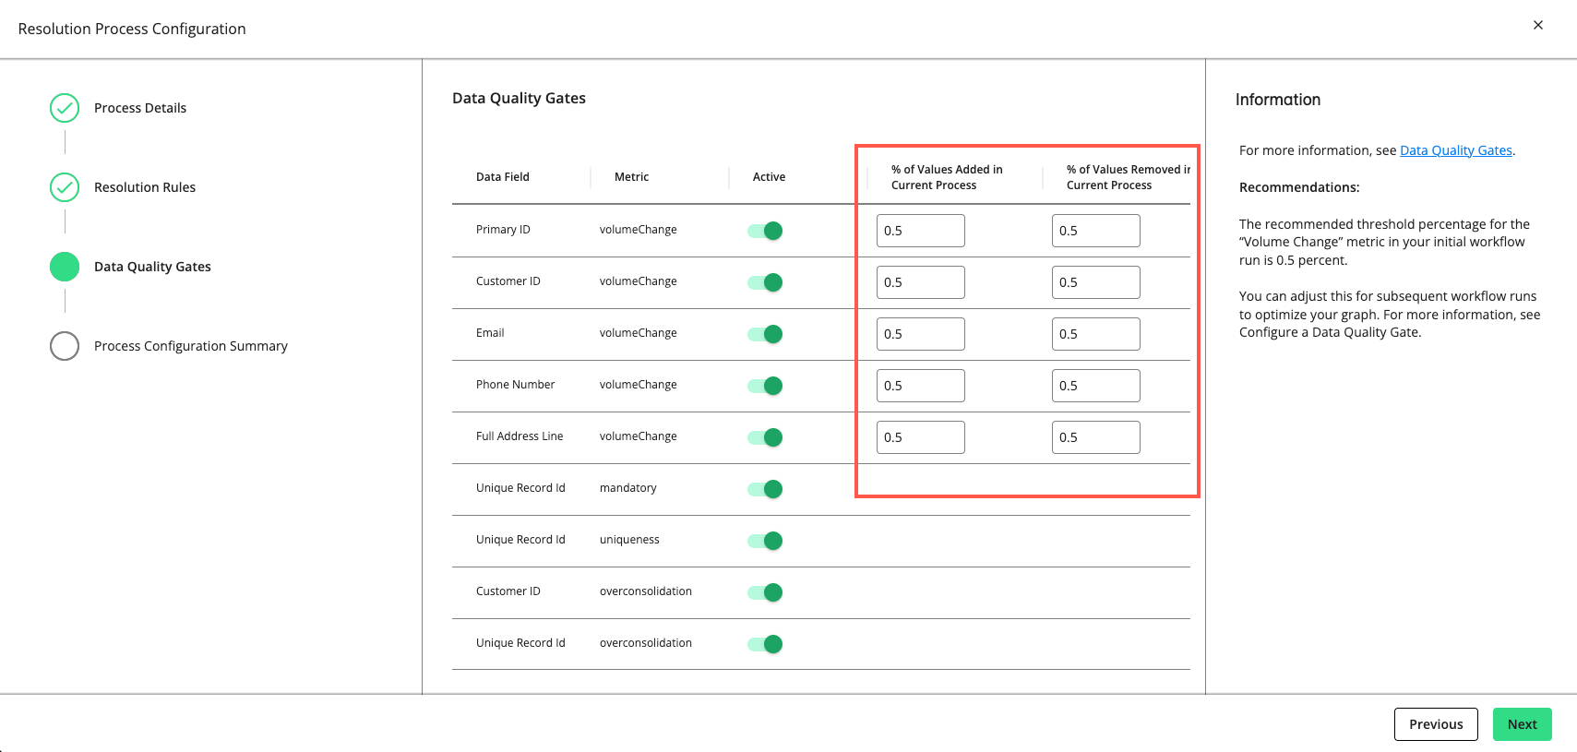
Task: Toggle Unique Record Id mandatory switch
Action: click(x=766, y=489)
